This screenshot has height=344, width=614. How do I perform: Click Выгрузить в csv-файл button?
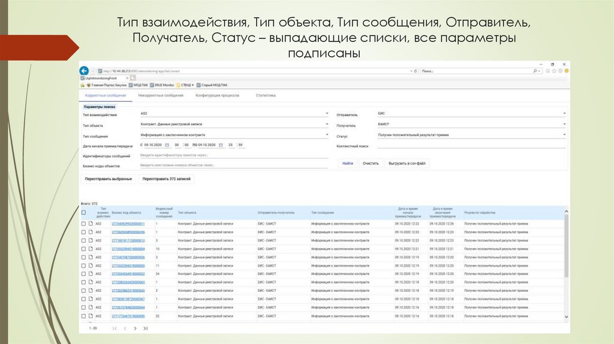point(407,163)
